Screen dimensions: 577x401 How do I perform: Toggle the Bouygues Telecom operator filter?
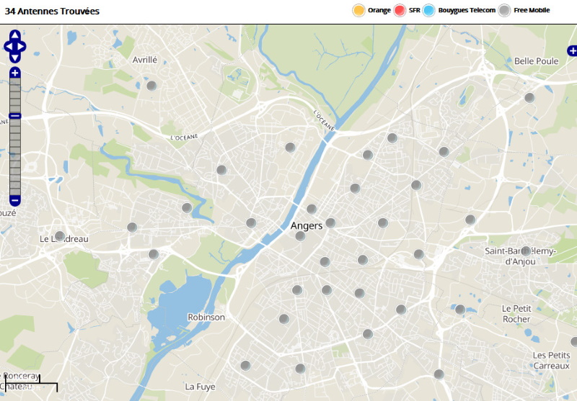pos(429,10)
